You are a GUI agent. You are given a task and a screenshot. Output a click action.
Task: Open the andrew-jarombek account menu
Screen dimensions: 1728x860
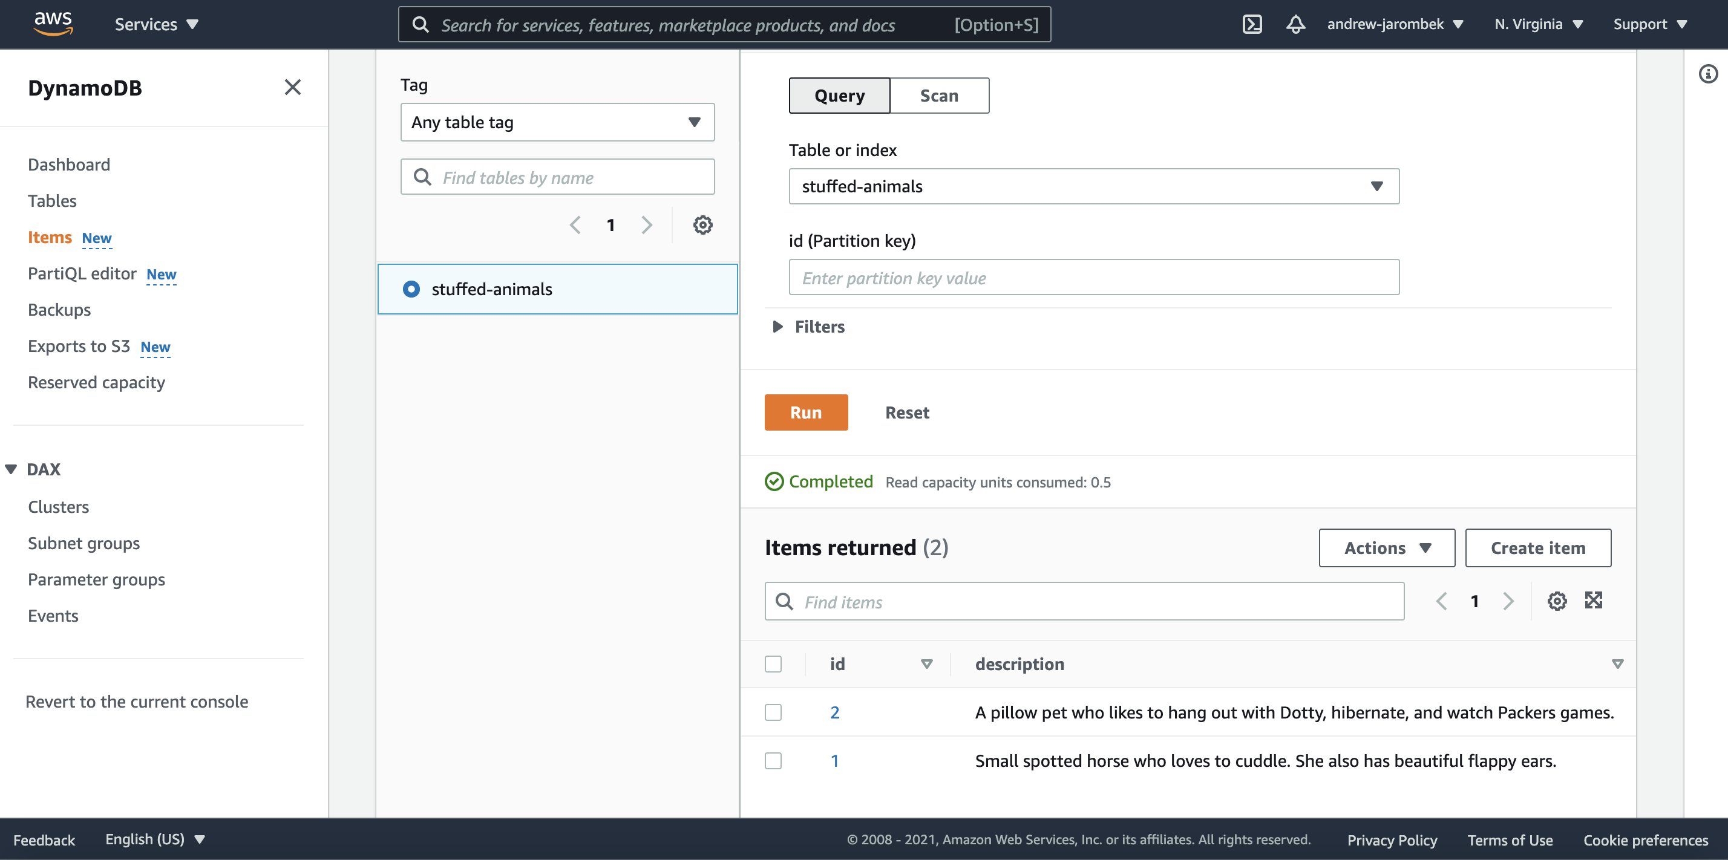tap(1395, 24)
